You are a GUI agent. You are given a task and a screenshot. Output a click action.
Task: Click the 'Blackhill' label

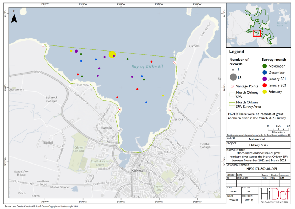(x=48, y=143)
